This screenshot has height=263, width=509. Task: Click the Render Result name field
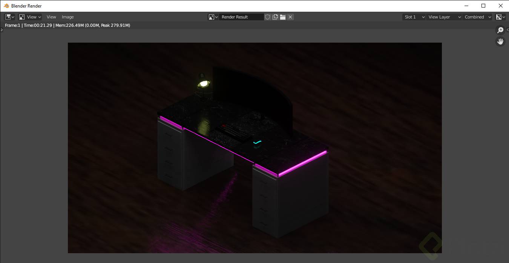(x=241, y=17)
